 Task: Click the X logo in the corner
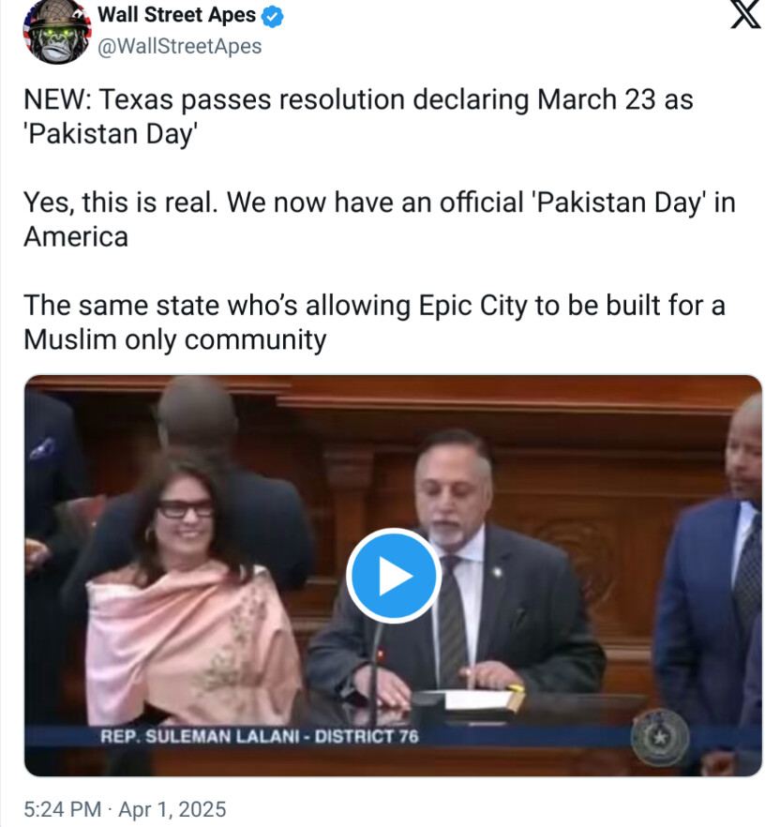point(745,14)
